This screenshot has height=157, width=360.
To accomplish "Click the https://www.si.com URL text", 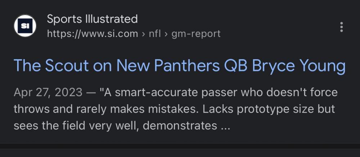I will point(92,34).
